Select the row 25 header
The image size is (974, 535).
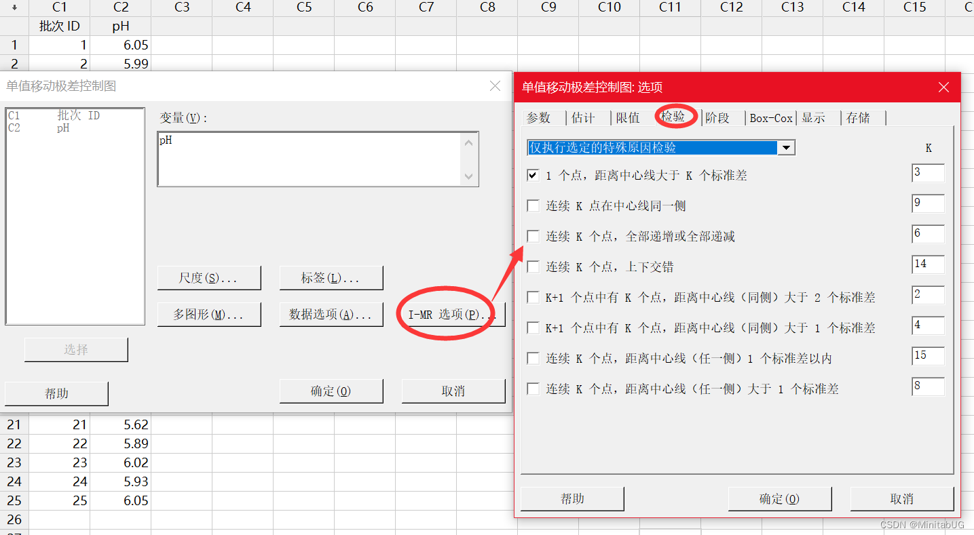(x=14, y=501)
